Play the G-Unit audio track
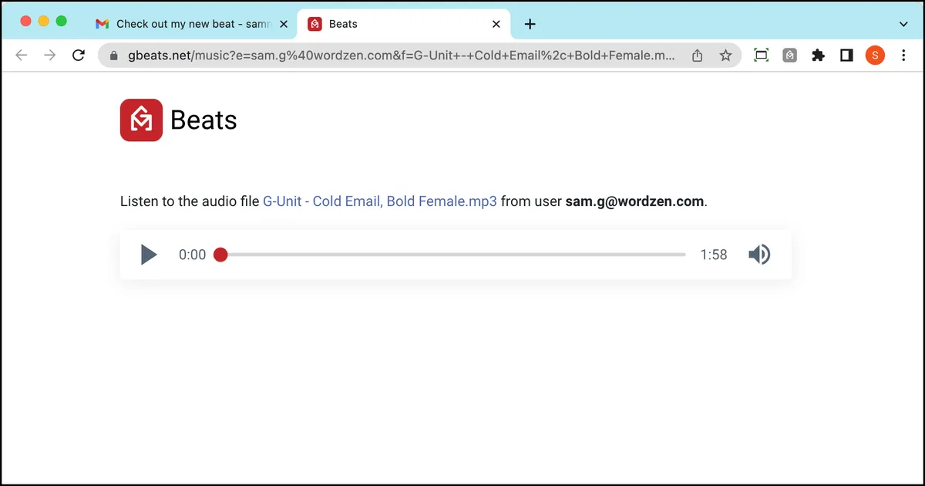The image size is (925, 486). click(149, 255)
